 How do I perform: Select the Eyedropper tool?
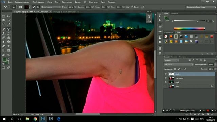[8, 25]
